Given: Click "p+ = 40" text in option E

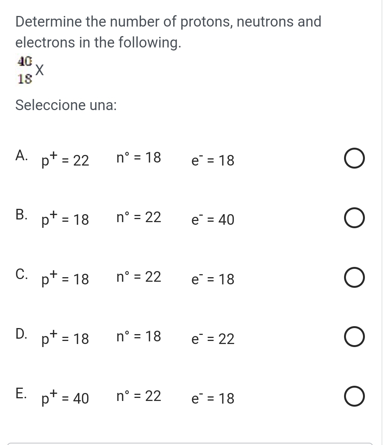Looking at the screenshot, I should pos(65,397).
